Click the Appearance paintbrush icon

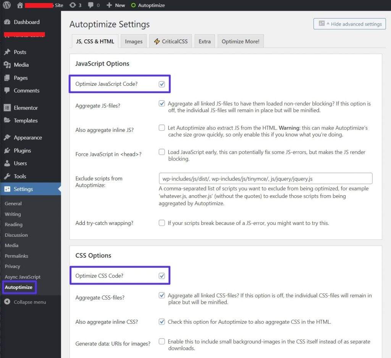click(7, 138)
